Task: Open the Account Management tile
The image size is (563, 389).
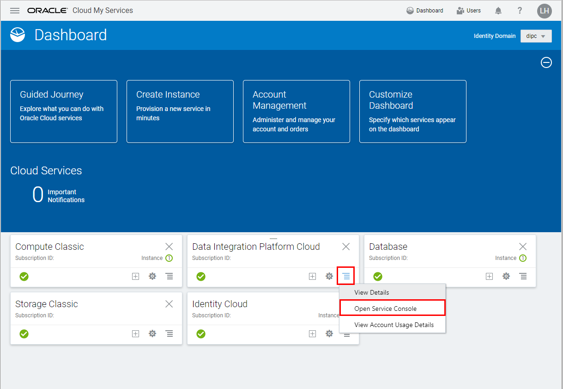Action: (x=297, y=111)
